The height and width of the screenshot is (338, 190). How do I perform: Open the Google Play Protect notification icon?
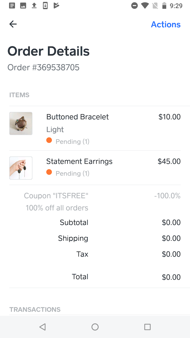56,5
